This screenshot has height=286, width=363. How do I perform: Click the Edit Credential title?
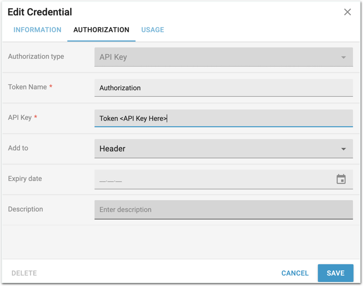click(40, 12)
